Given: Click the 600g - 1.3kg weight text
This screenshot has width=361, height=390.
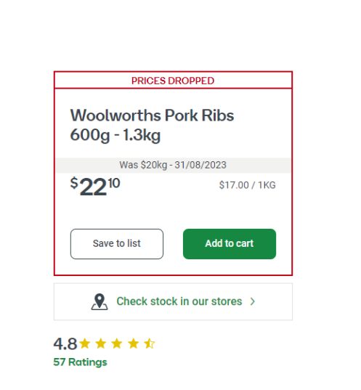Looking at the screenshot, I should [115, 136].
